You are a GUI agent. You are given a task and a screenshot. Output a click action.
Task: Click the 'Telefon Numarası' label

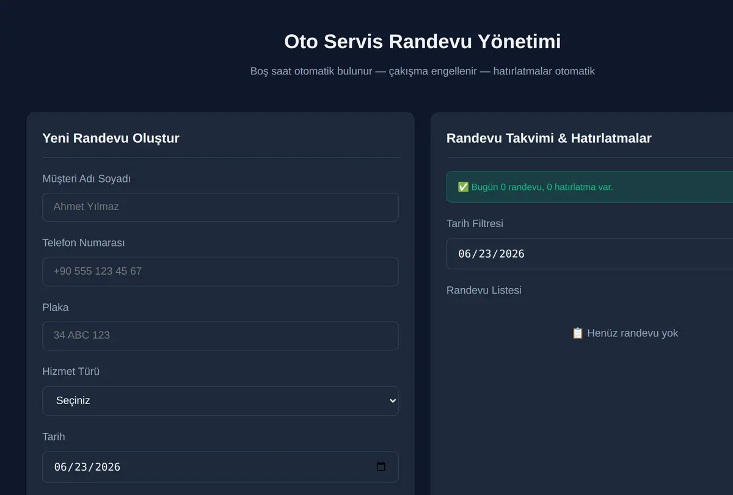(x=84, y=243)
